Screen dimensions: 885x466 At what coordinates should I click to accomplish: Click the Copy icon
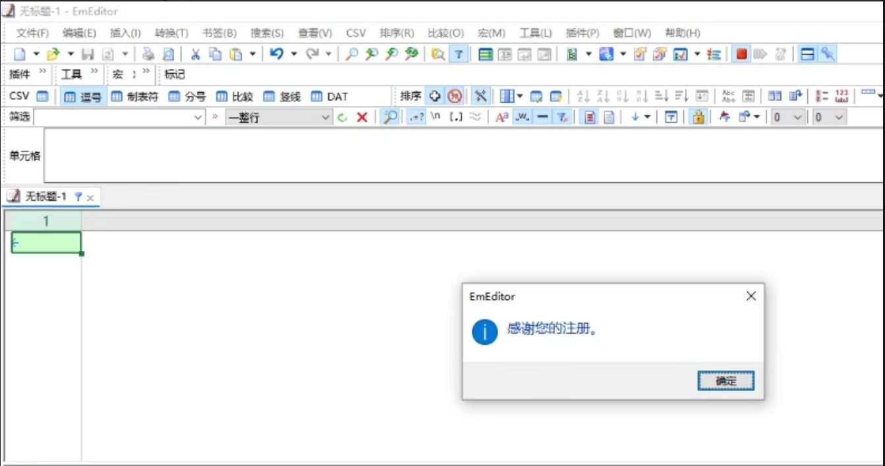pyautogui.click(x=215, y=54)
